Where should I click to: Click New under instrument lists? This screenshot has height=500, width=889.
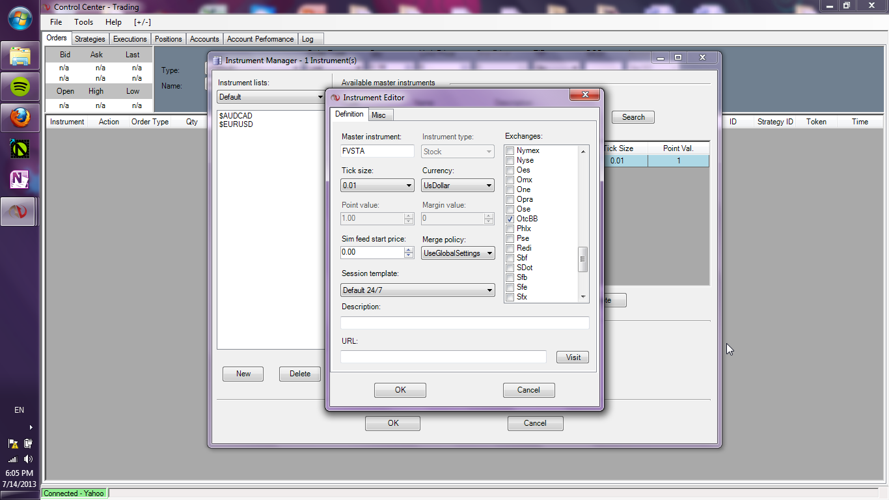pyautogui.click(x=243, y=374)
